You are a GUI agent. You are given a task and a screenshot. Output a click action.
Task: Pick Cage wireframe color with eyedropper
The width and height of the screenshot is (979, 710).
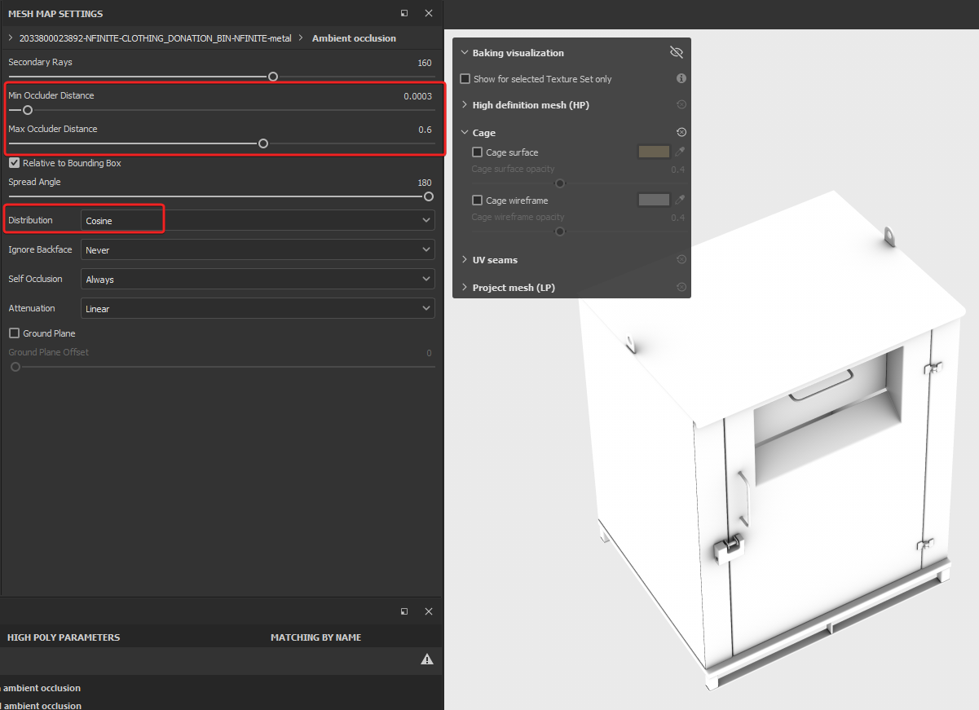[680, 200]
